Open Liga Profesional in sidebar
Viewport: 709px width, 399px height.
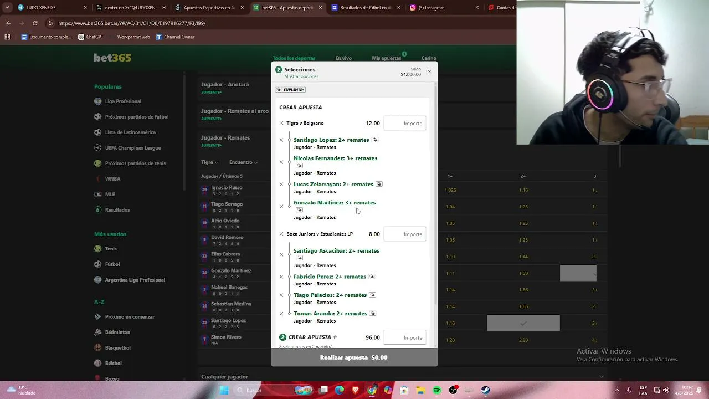point(123,101)
